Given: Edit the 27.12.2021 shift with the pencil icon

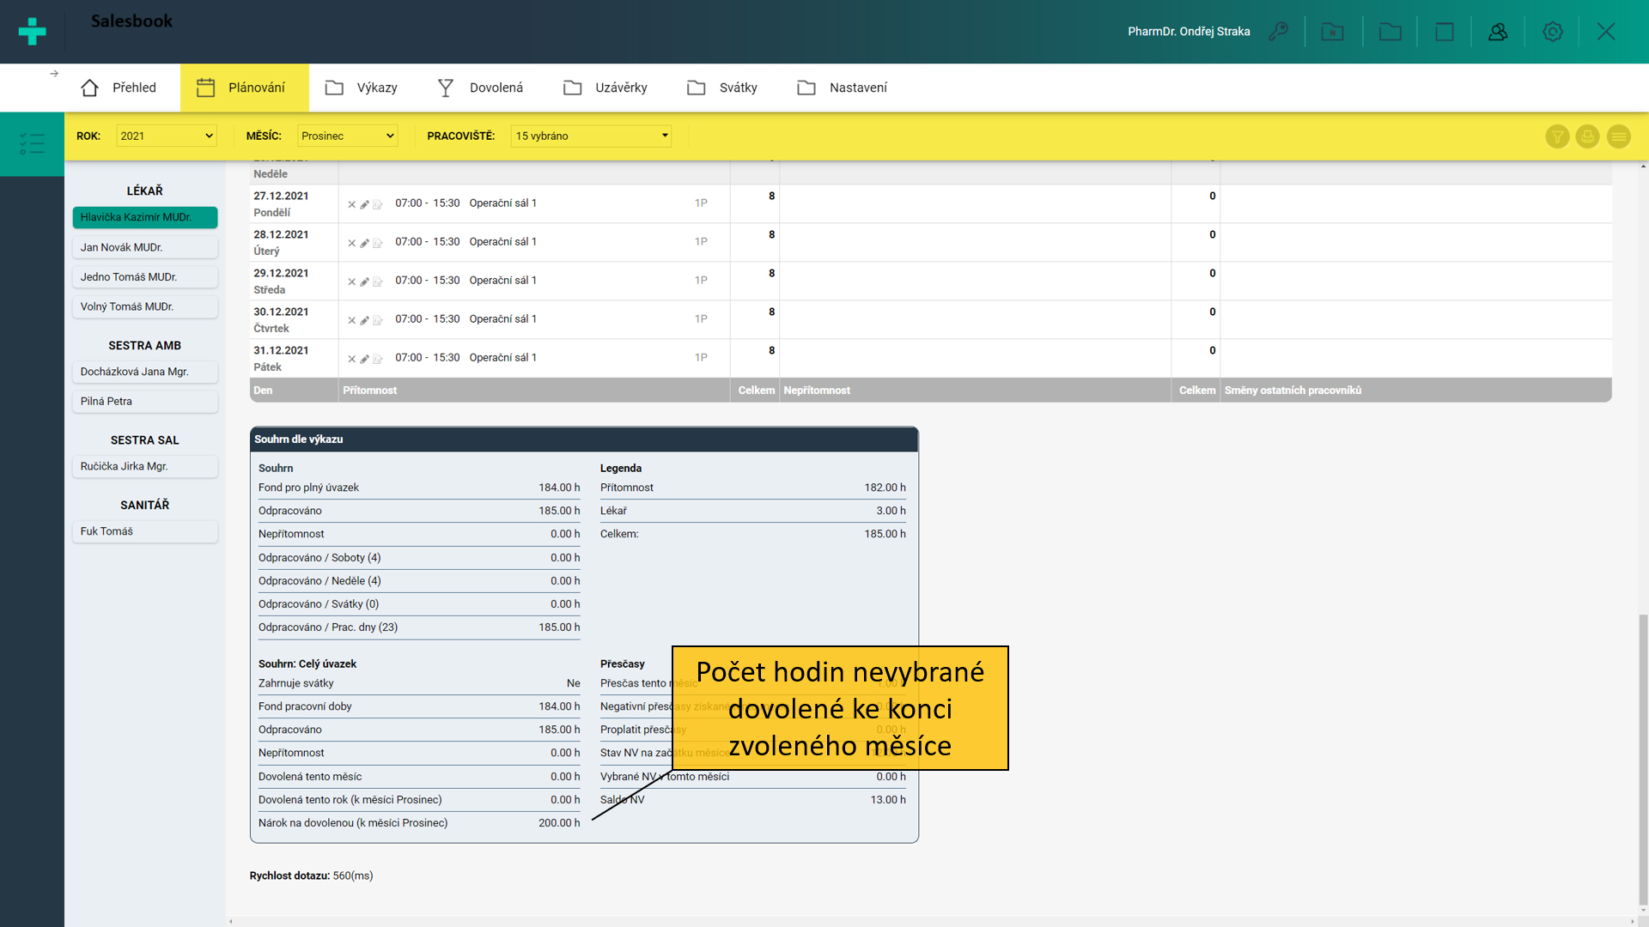Looking at the screenshot, I should (x=364, y=204).
